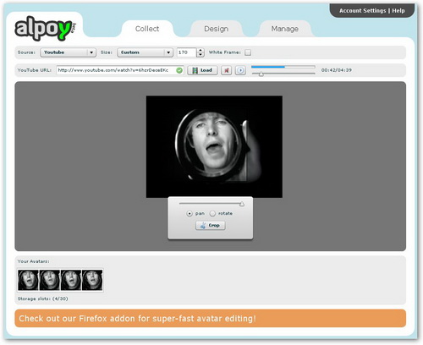Image resolution: width=423 pixels, height=345 pixels.
Task: Click the zoom slider handle above pan
Action: 242,204
